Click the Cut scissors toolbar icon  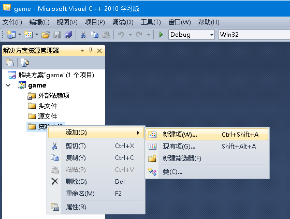pos(83,35)
